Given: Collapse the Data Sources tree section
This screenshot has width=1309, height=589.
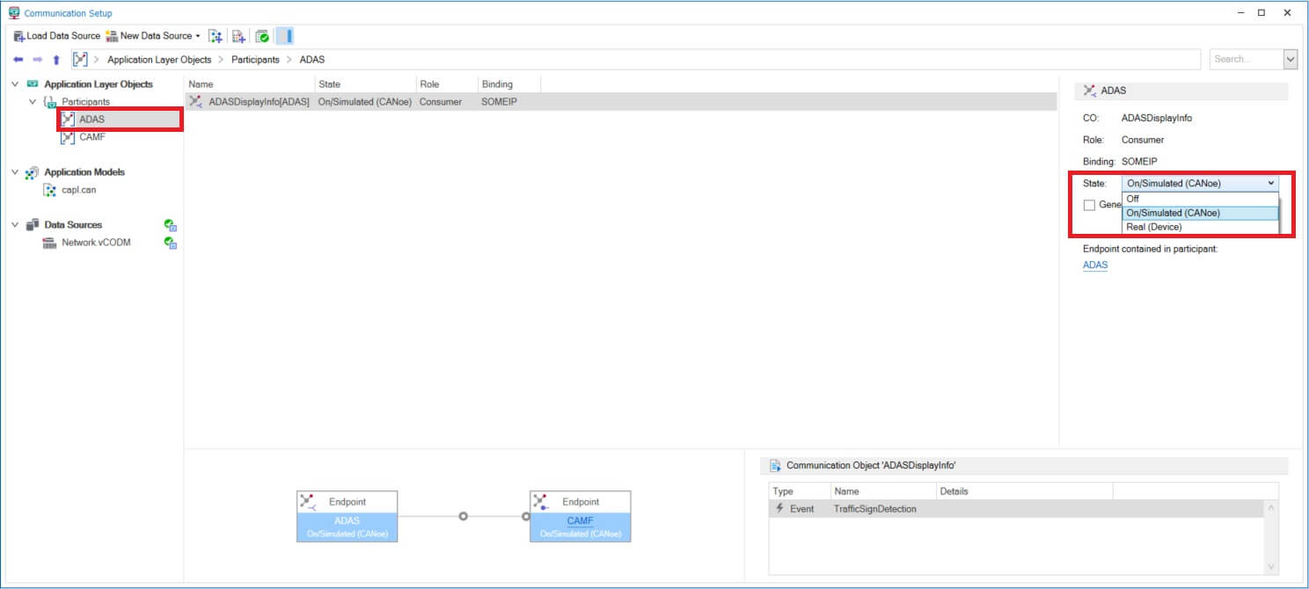Looking at the screenshot, I should [15, 225].
